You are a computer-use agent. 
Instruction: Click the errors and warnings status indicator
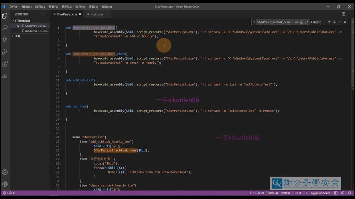[x=9, y=193]
